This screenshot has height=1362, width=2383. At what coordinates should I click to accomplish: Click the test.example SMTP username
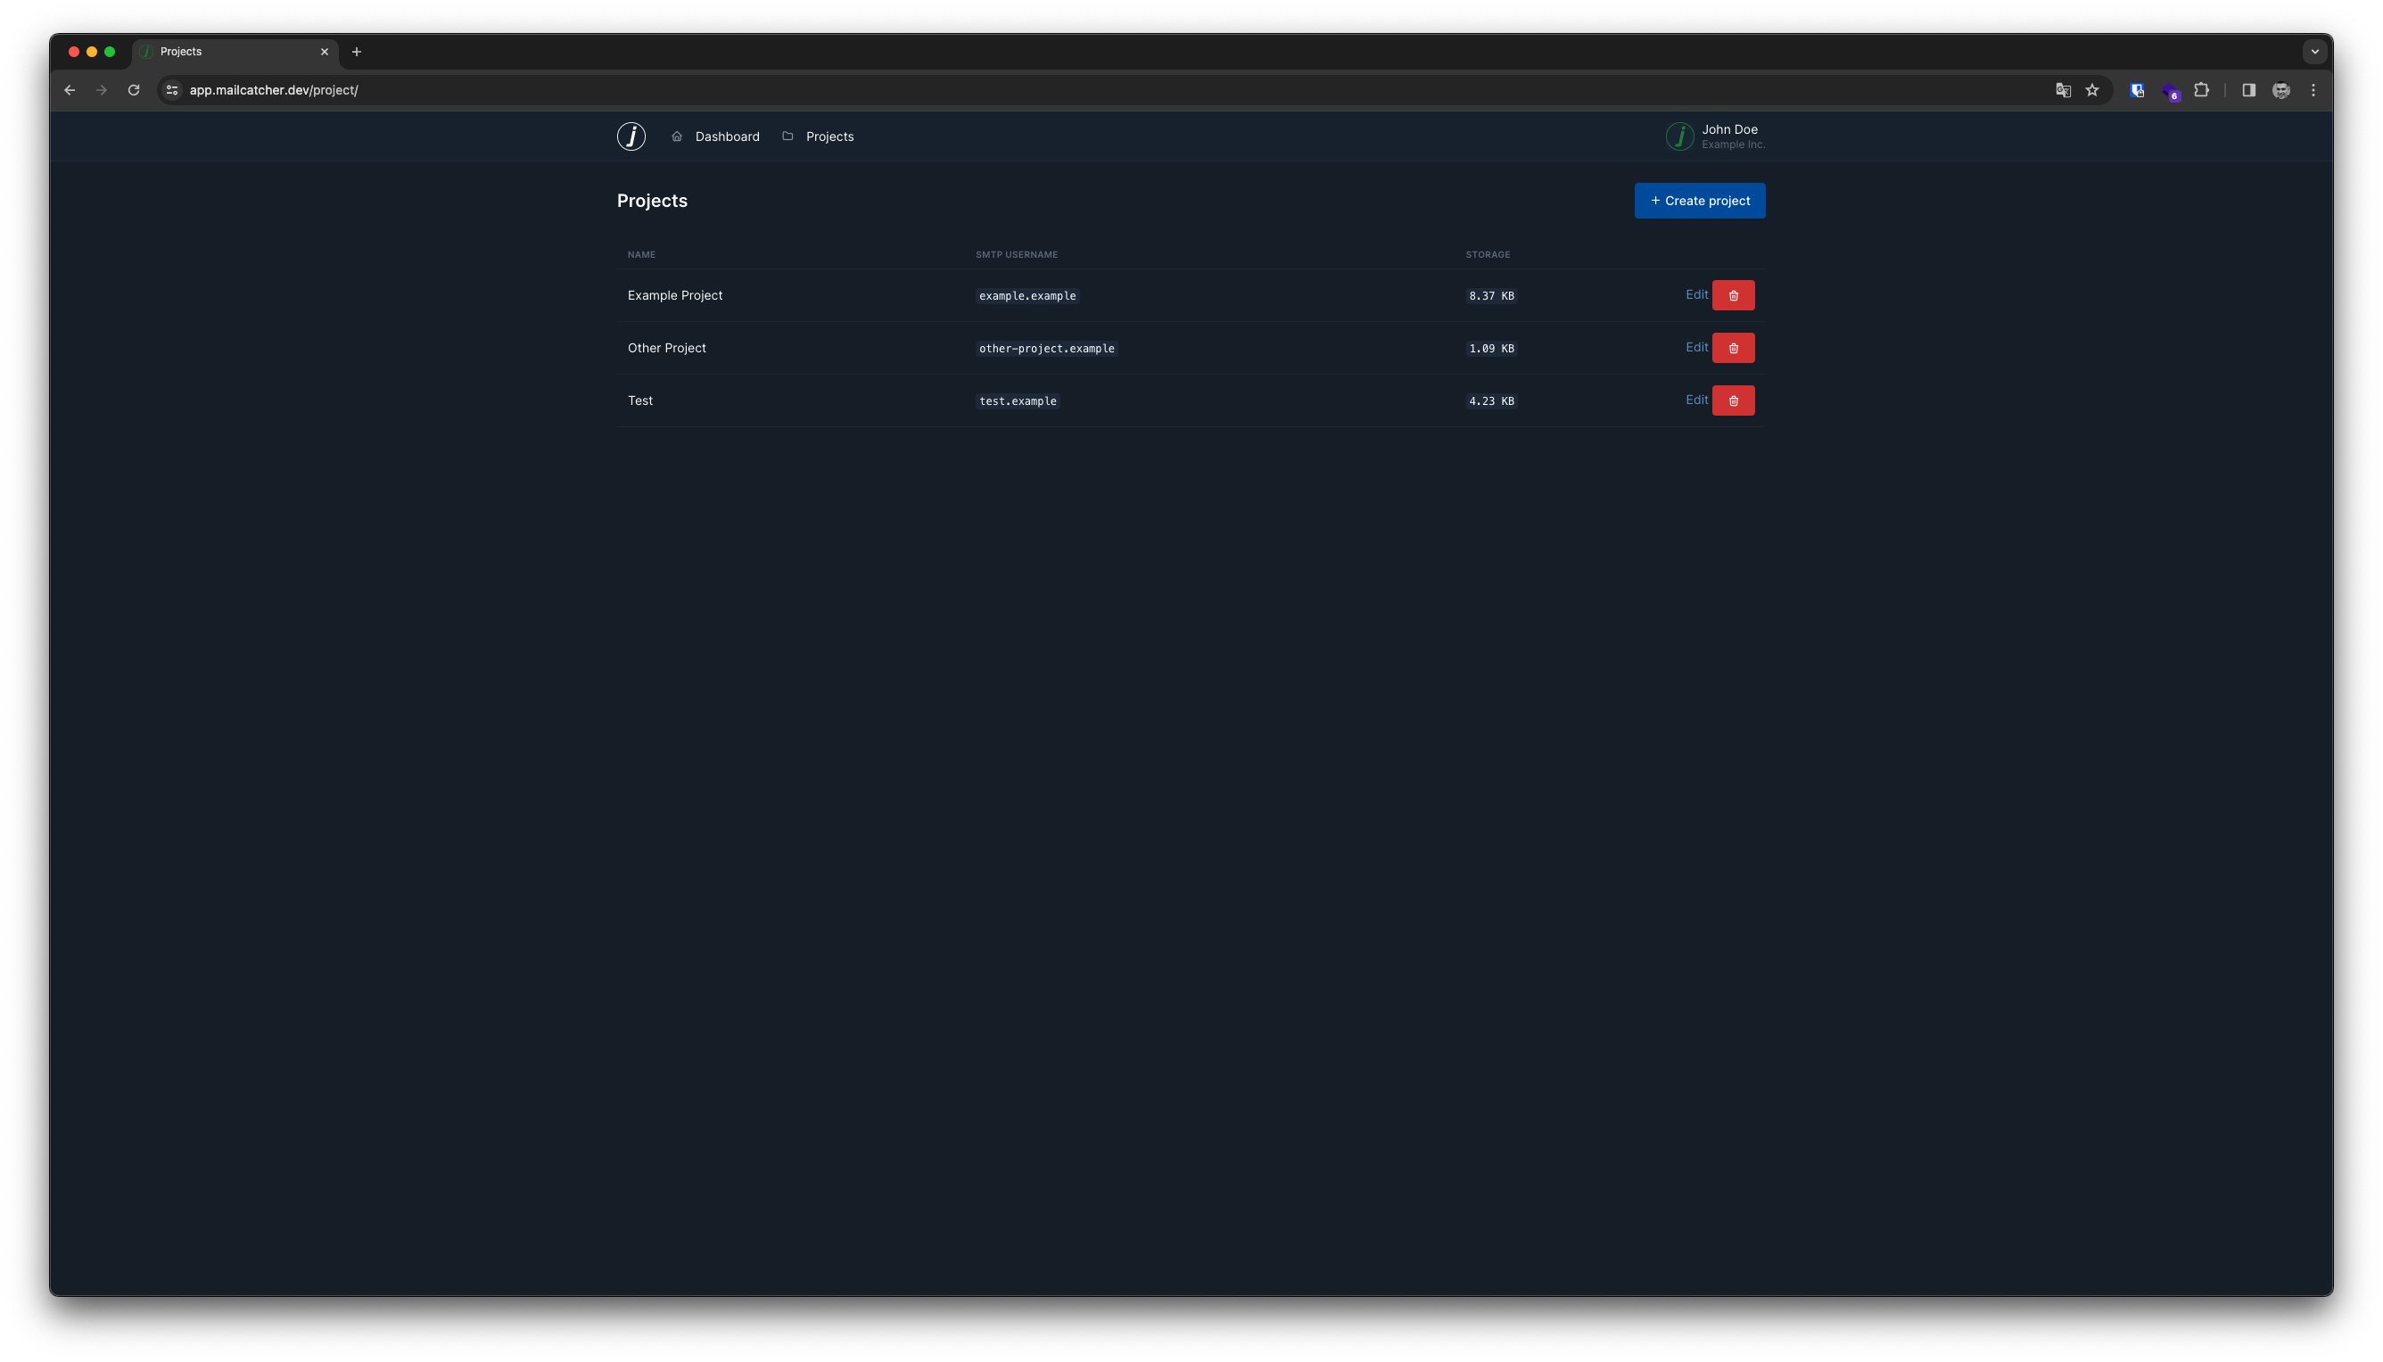coord(1018,400)
